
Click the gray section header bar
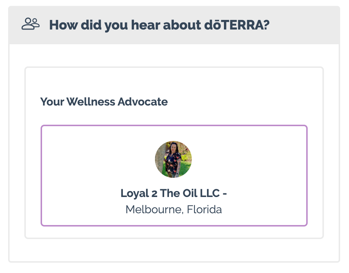[174, 25]
